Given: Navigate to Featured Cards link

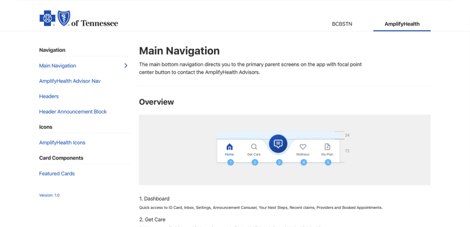Looking at the screenshot, I should 57,174.
